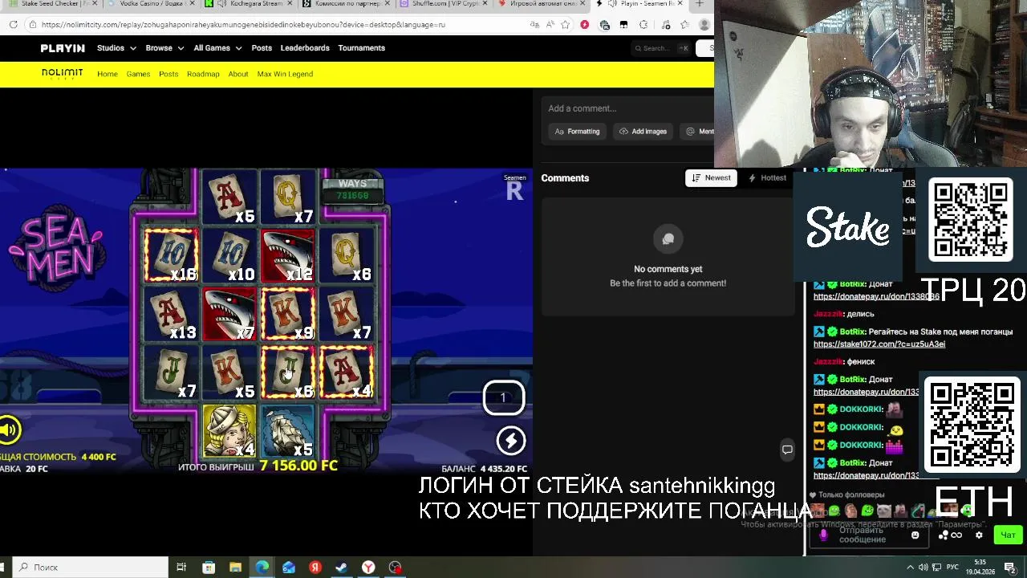Click the РУС language indicator in tray

point(952,568)
